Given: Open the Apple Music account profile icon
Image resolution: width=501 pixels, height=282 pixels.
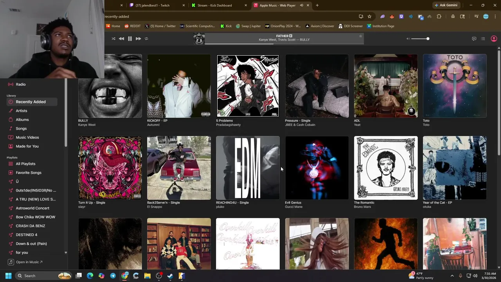Looking at the screenshot, I should click(494, 39).
